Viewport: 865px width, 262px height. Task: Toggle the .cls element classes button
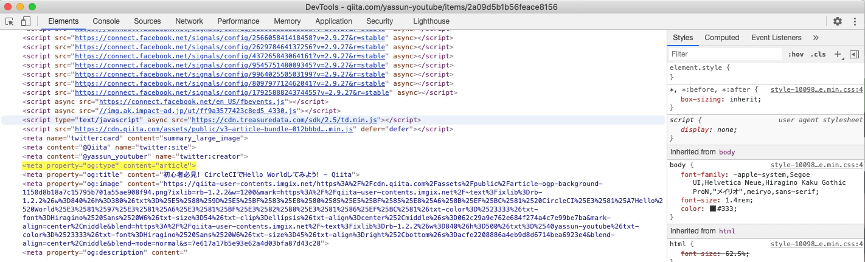click(x=818, y=54)
